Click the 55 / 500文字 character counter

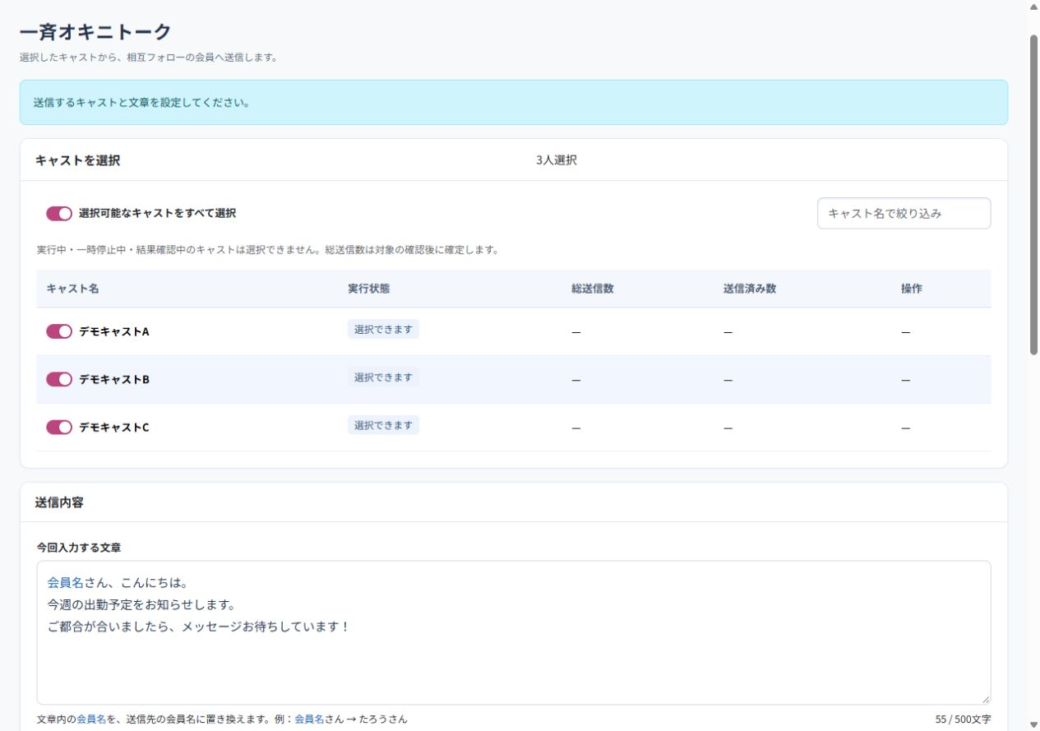963,719
